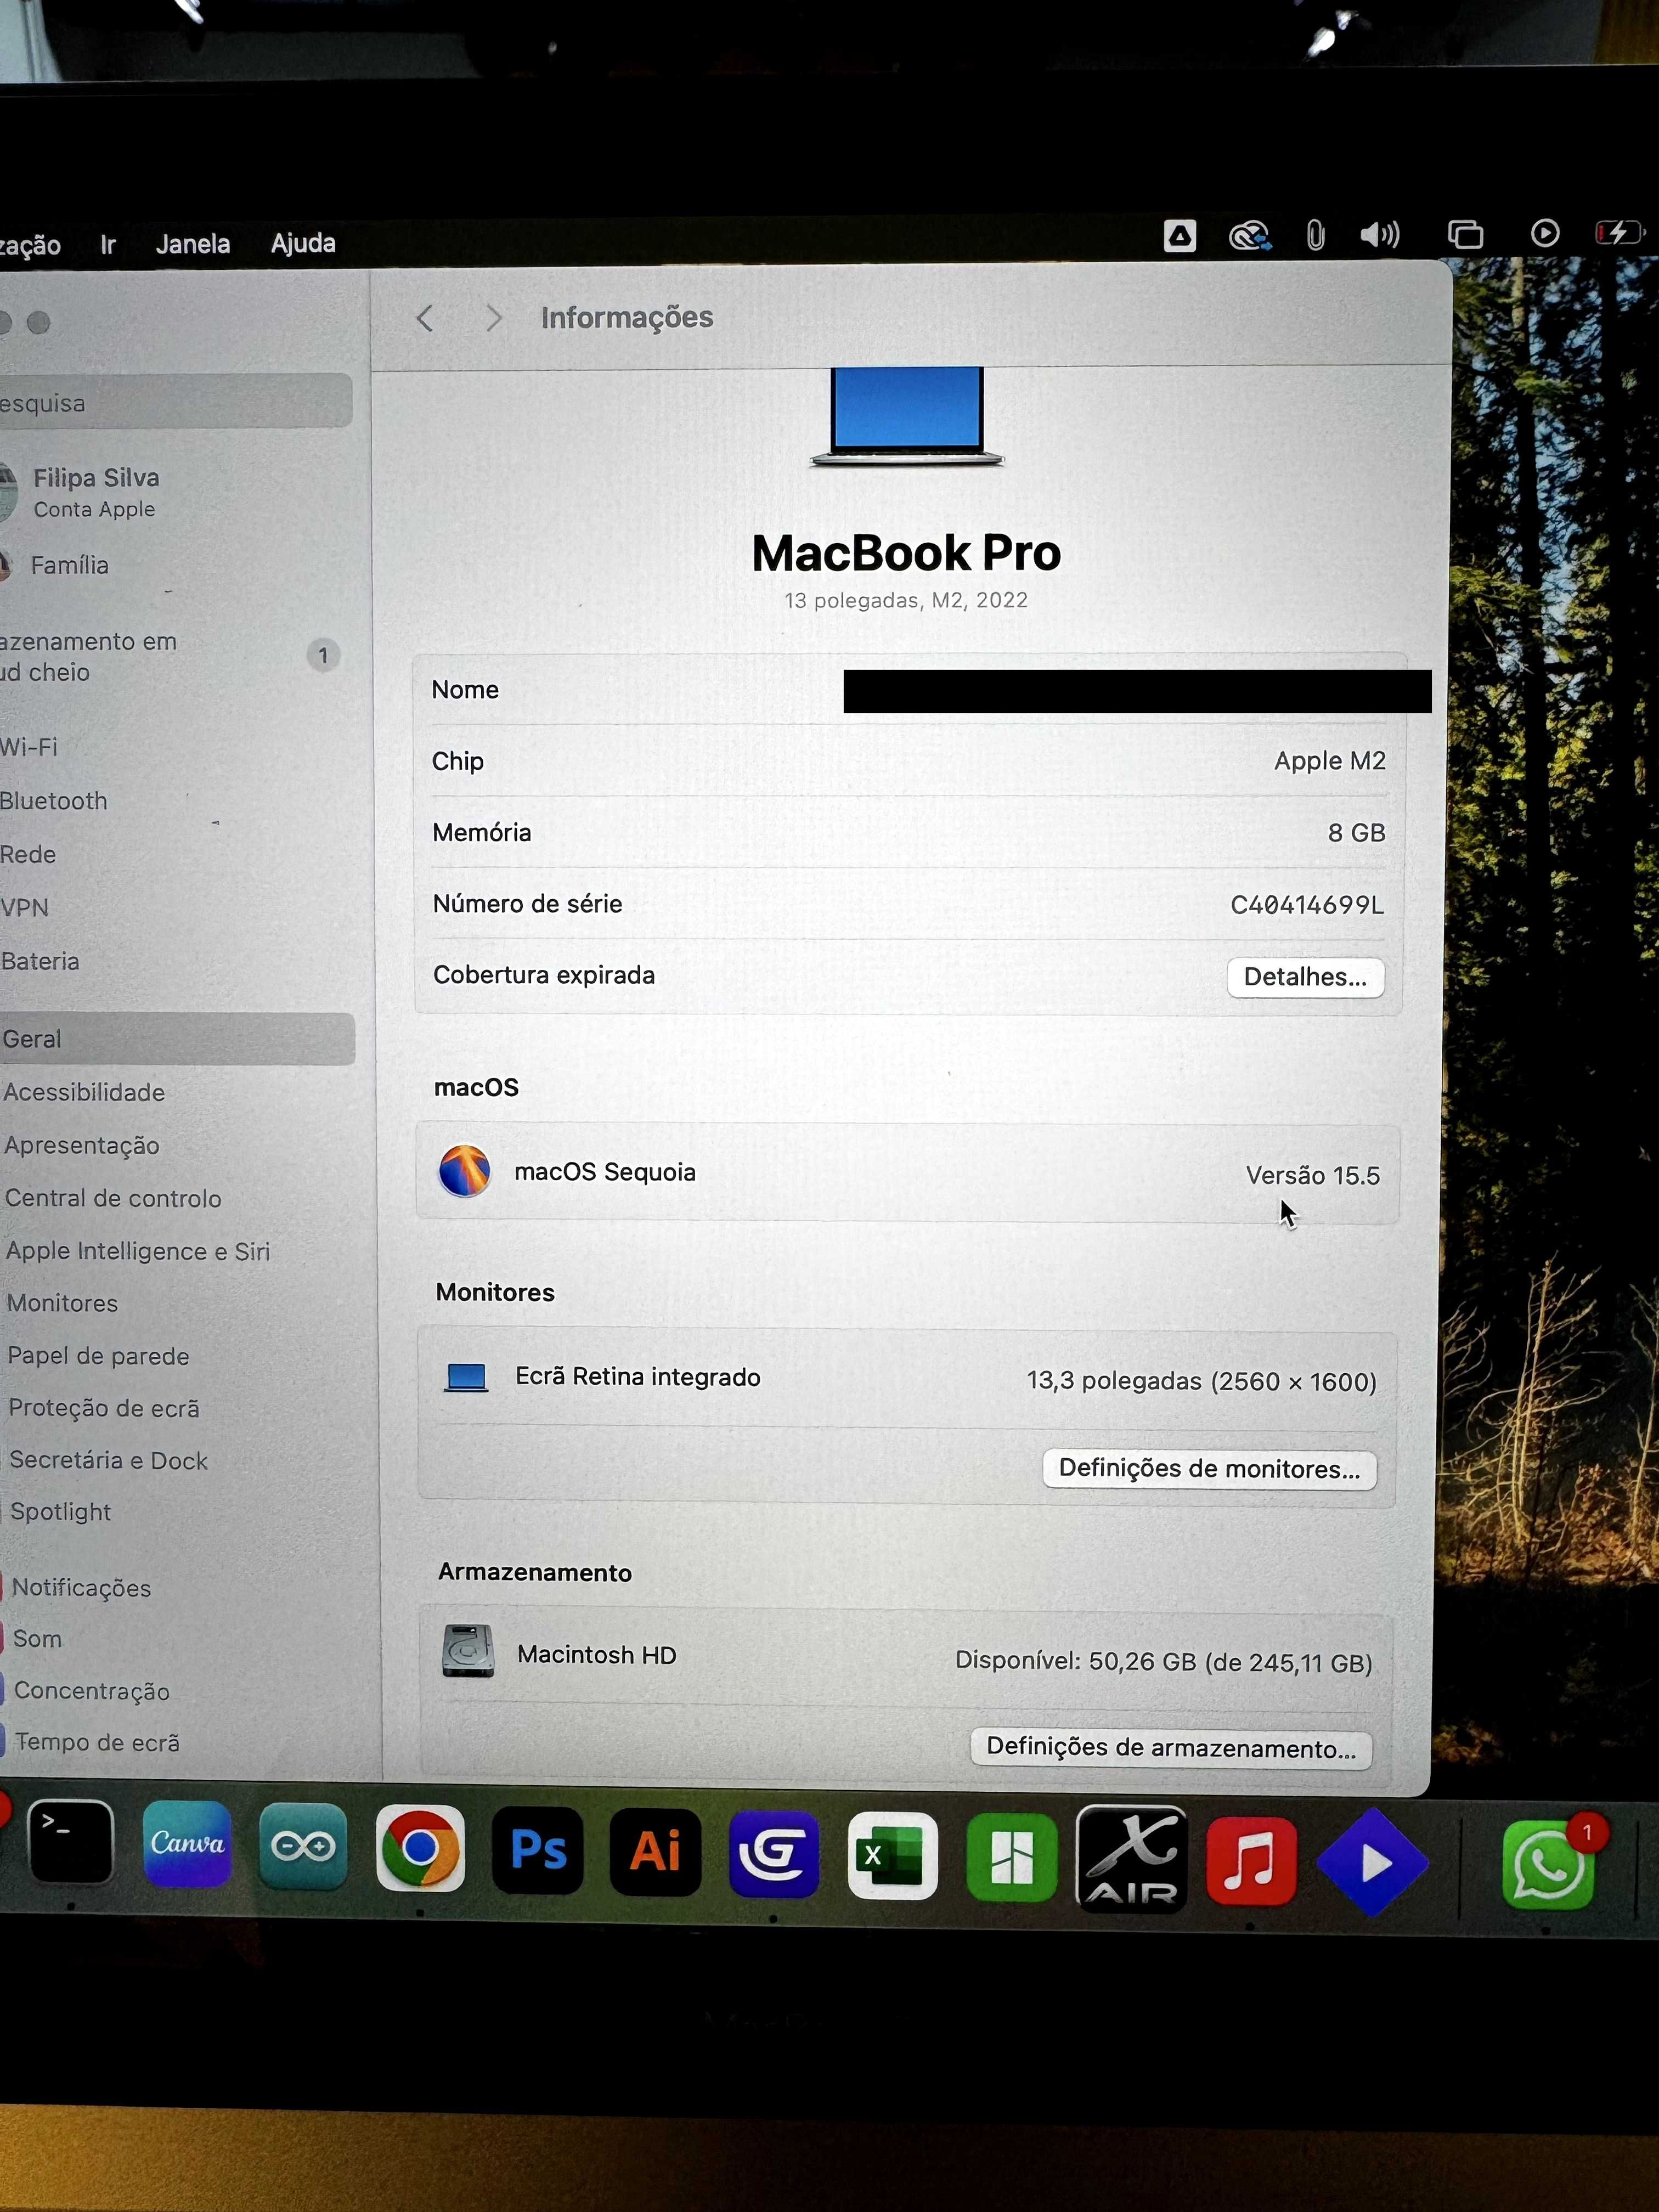Select Apple Intelligence e Siri
Viewport: 1659px width, 2212px height.
pos(138,1251)
